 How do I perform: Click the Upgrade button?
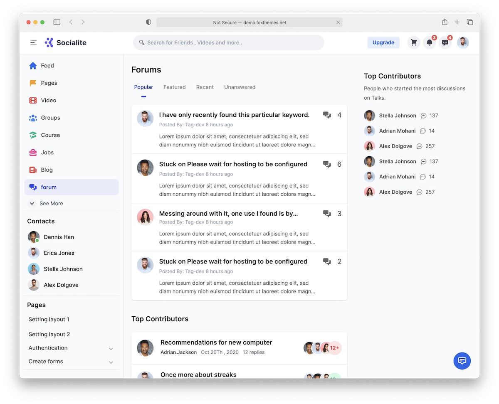point(383,42)
